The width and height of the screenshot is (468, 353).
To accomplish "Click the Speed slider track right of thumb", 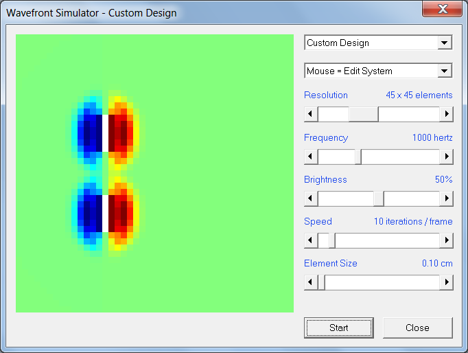I will click(388, 240).
